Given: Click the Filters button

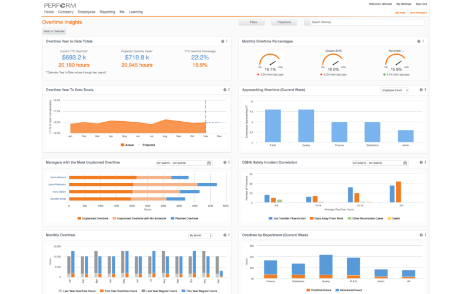Looking at the screenshot, I should 253,22.
